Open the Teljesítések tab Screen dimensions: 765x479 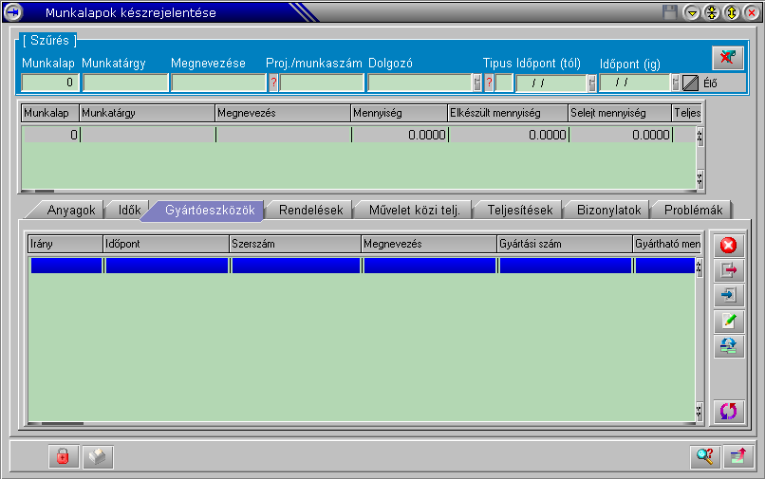point(518,210)
